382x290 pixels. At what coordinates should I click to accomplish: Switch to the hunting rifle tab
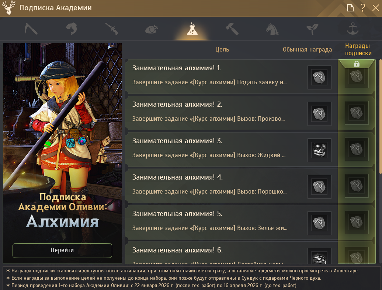click(112, 29)
